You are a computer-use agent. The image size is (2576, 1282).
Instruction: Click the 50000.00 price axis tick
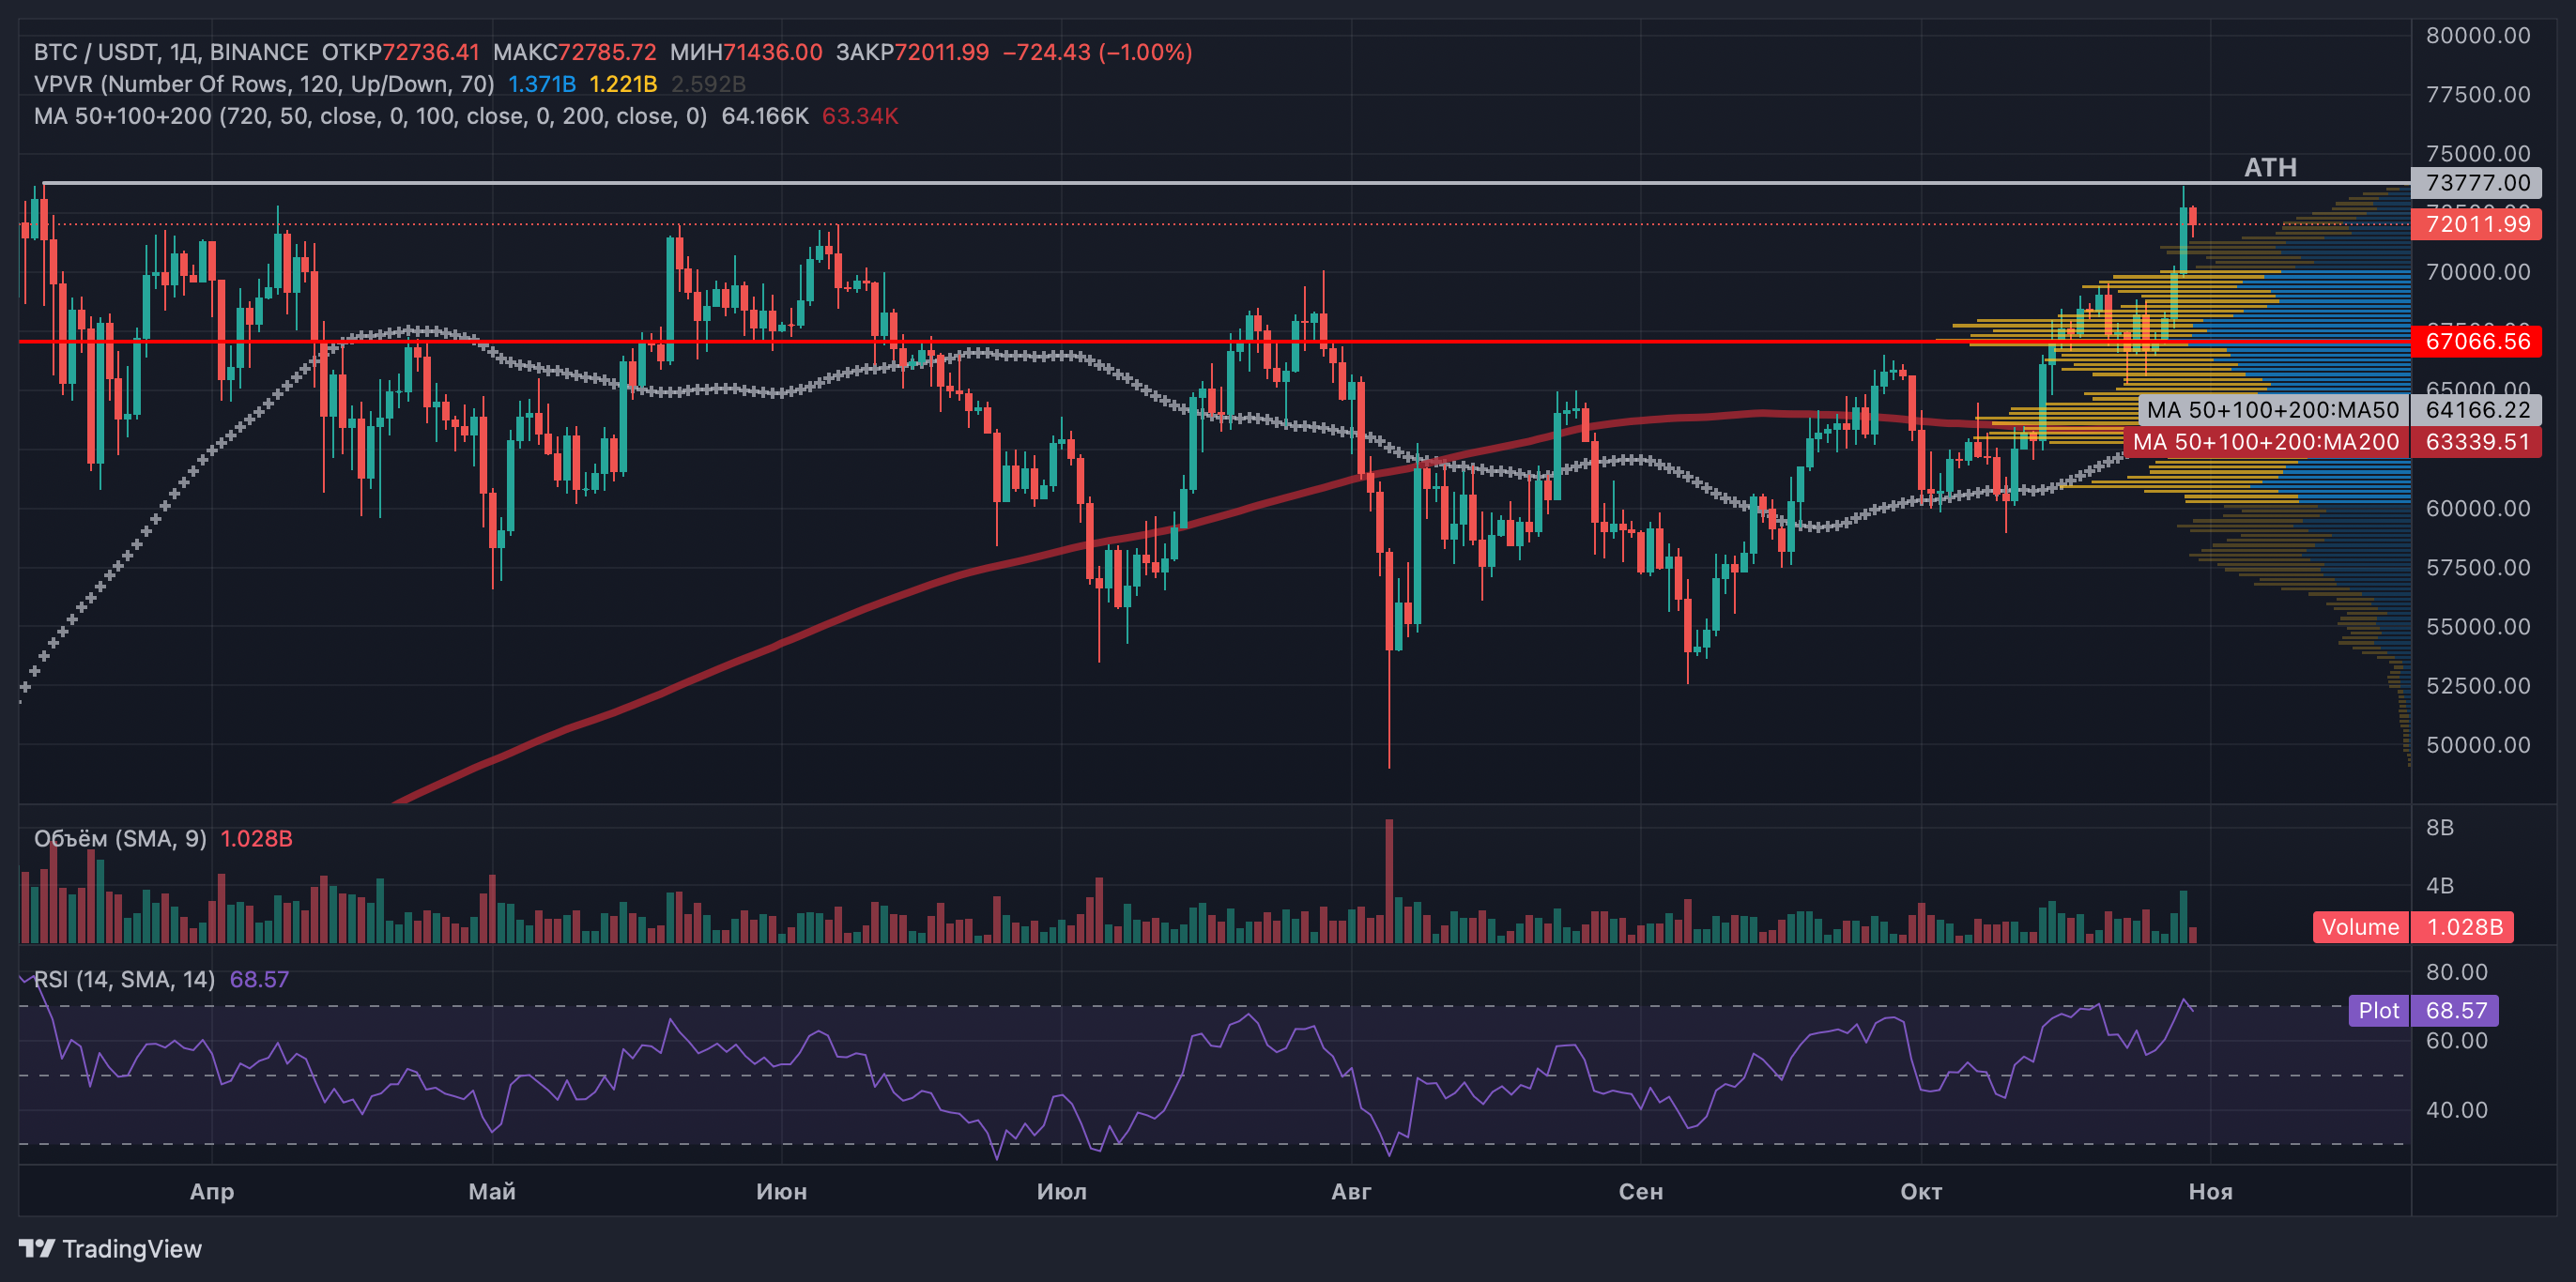click(2477, 744)
